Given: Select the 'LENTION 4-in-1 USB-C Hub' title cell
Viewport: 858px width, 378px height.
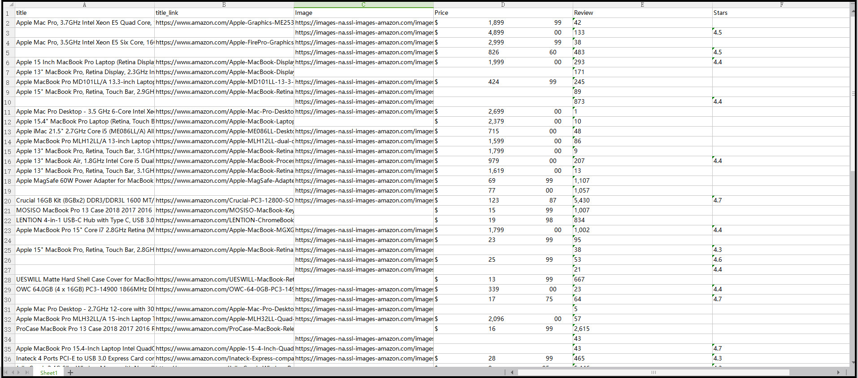Looking at the screenshot, I should pyautogui.click(x=84, y=220).
